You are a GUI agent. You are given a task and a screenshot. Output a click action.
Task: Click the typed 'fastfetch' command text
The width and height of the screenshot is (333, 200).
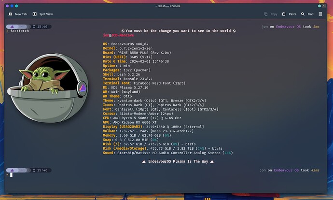tap(19, 31)
